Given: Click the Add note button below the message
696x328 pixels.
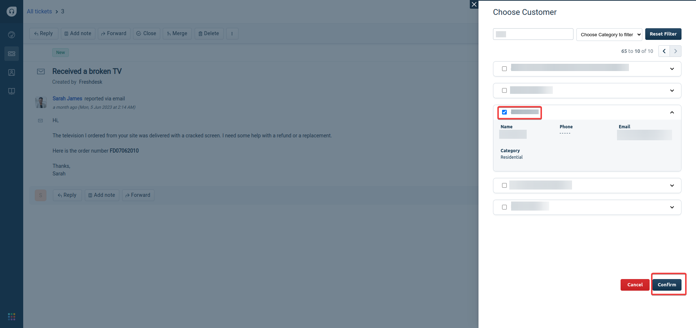Looking at the screenshot, I should (102, 195).
